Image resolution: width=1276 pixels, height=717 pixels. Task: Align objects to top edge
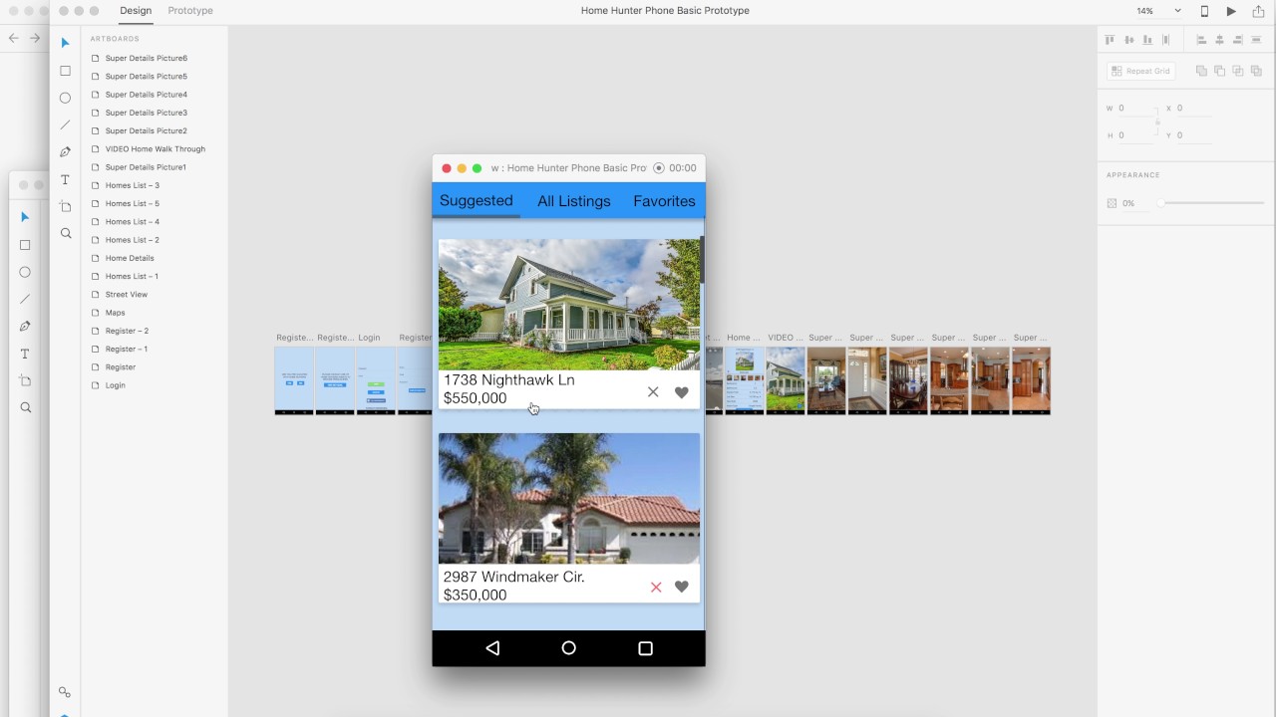1110,40
